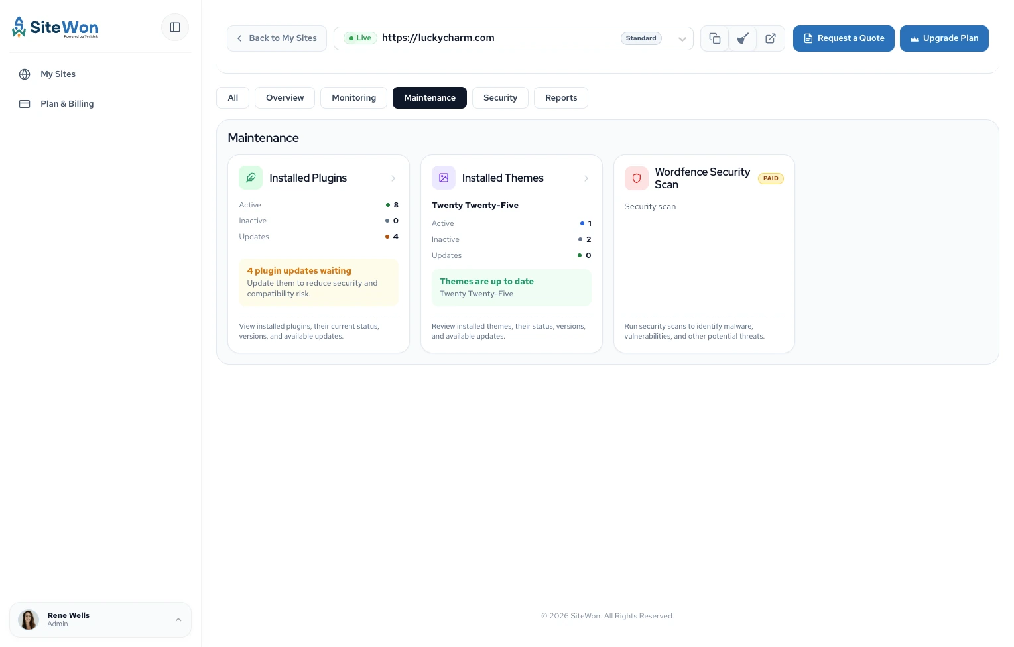Viewport: 1014px width, 647px height.
Task: Click the PAID badge on Wordfence card
Action: coord(771,178)
